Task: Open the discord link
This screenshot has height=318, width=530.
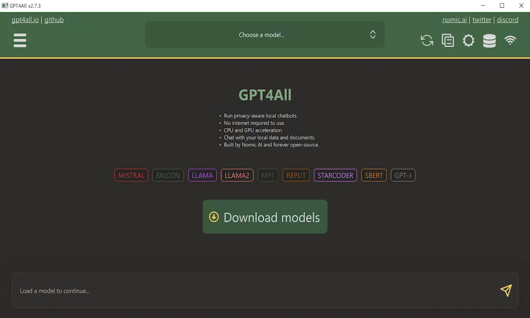Action: click(x=507, y=20)
